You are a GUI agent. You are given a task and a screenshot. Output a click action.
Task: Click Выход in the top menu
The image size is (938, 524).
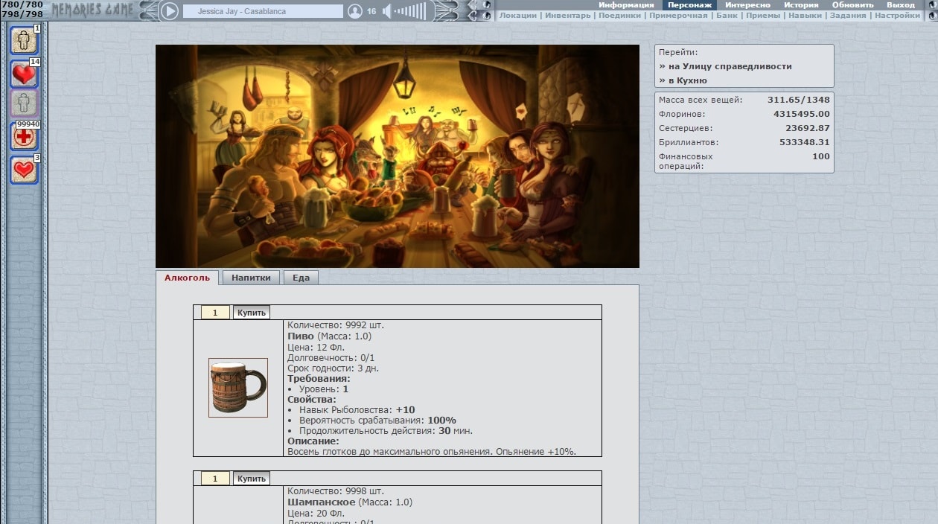(x=900, y=5)
